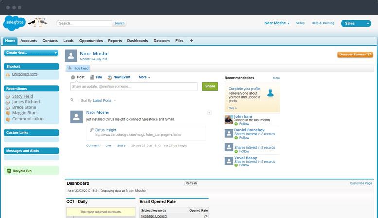Click the Comment link under the post
Viewport: 378px width, 218px height.
92,145
